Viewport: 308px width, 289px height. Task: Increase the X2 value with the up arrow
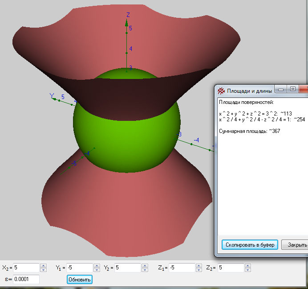pos(43,266)
